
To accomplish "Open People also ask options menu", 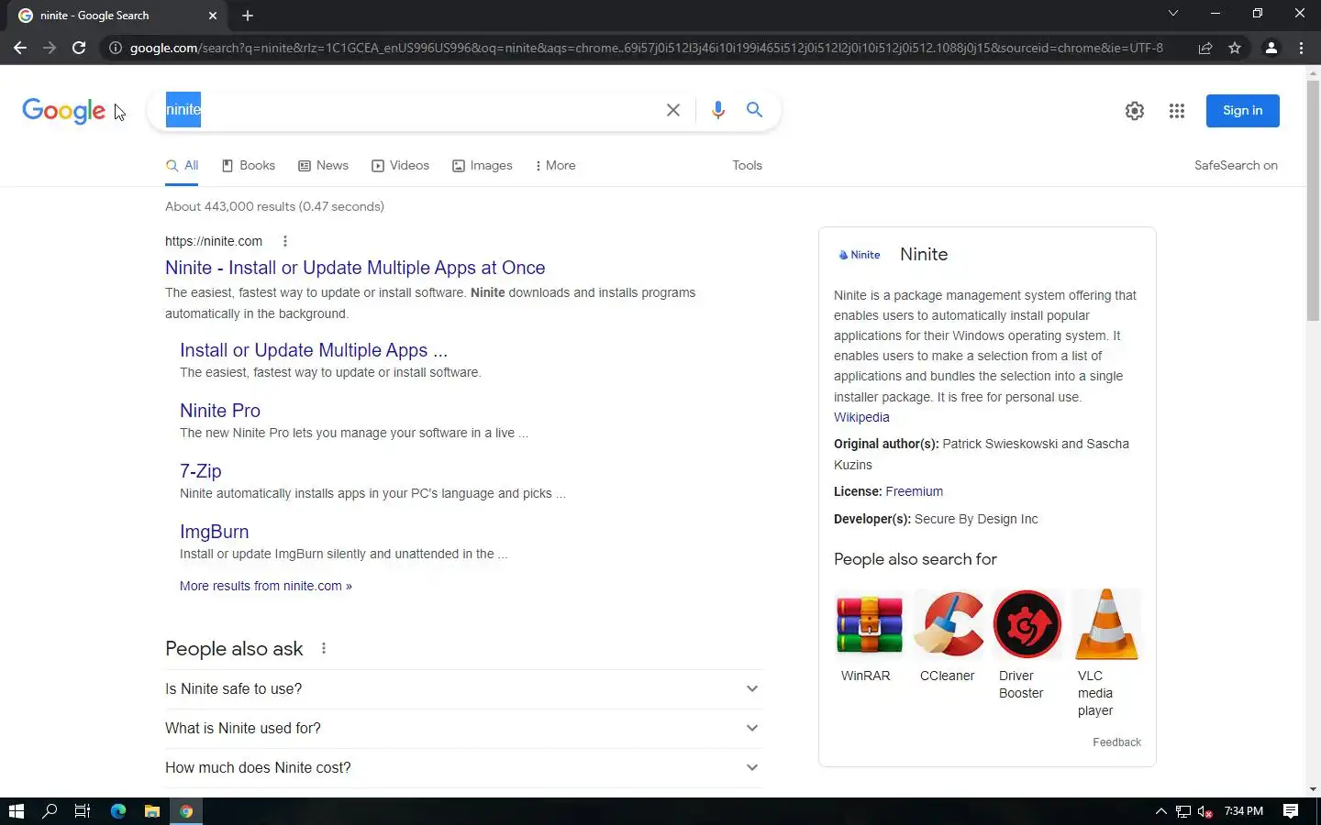I will pos(324,648).
